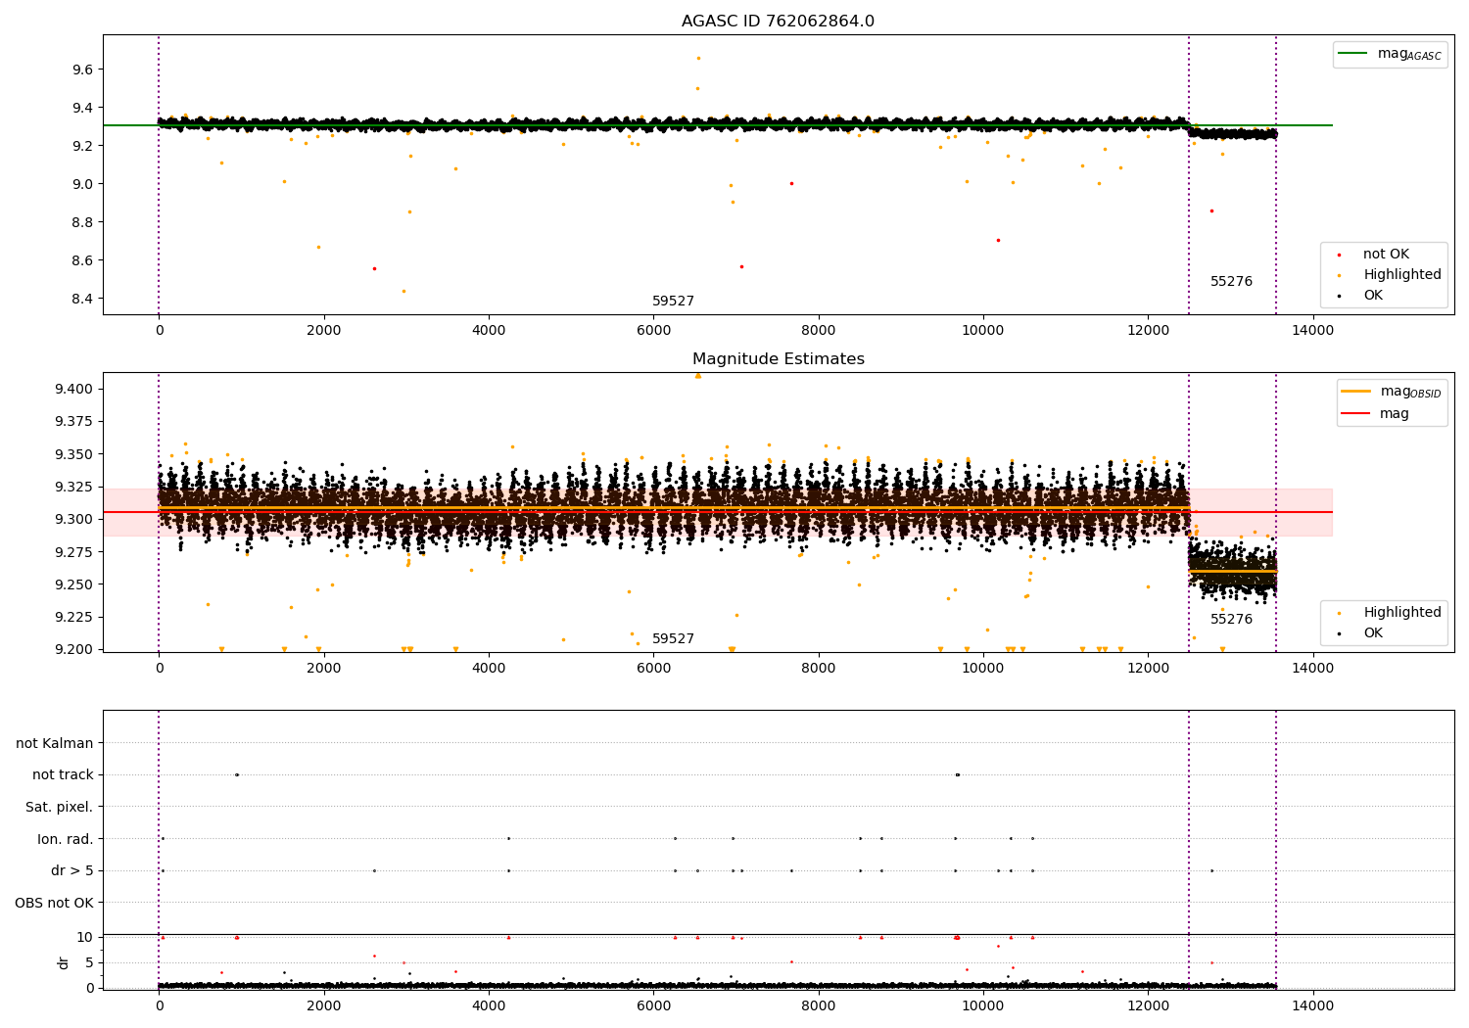
Task: Select the orange mag OBSID legend entry
Action: (x=1390, y=392)
